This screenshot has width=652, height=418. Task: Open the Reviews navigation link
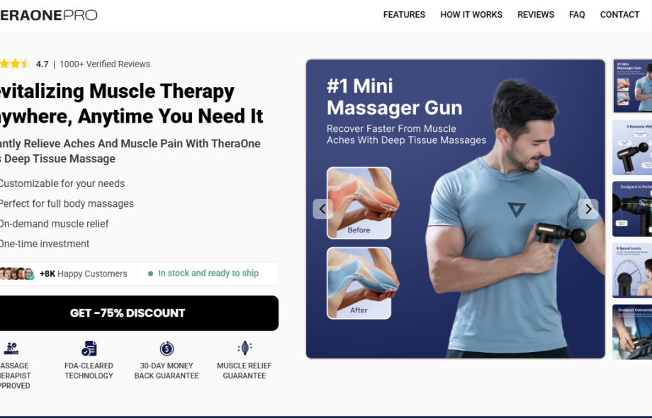click(x=536, y=15)
